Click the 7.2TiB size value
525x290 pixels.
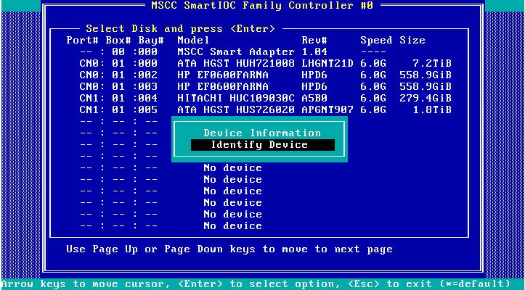[x=431, y=63]
